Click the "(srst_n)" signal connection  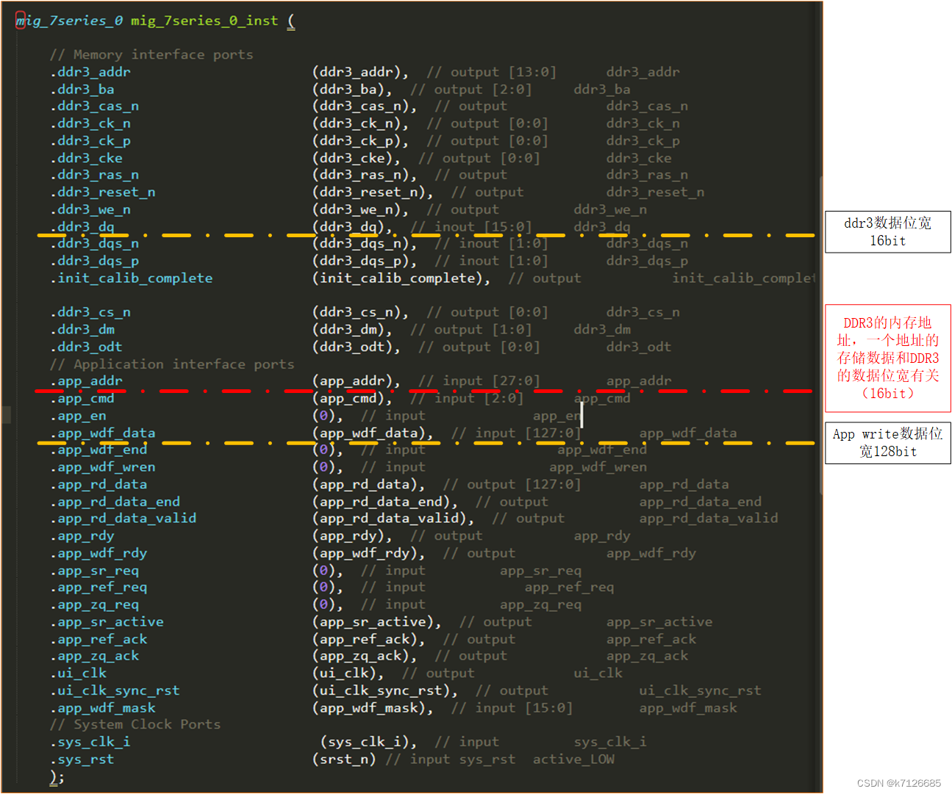pyautogui.click(x=344, y=759)
